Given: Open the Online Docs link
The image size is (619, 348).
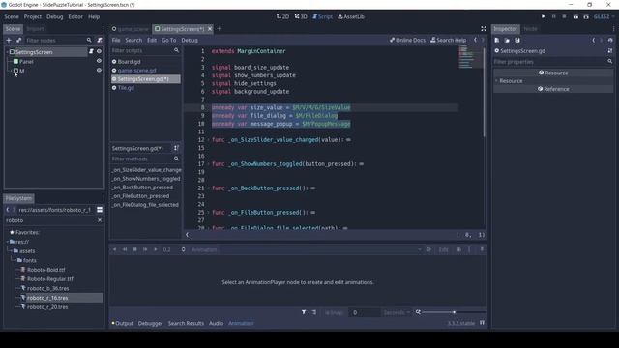Looking at the screenshot, I should (407, 40).
